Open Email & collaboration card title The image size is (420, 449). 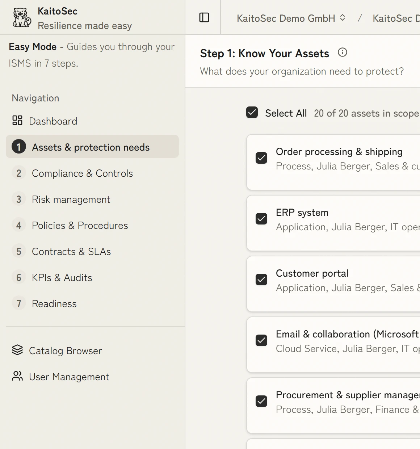click(x=348, y=334)
